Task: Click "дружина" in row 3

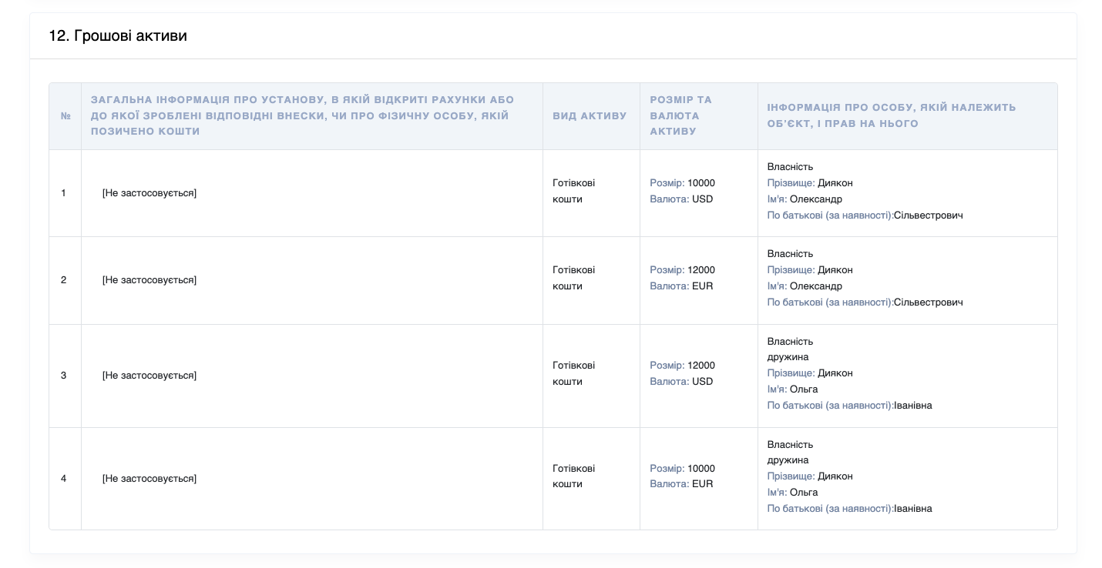Action: (x=788, y=357)
